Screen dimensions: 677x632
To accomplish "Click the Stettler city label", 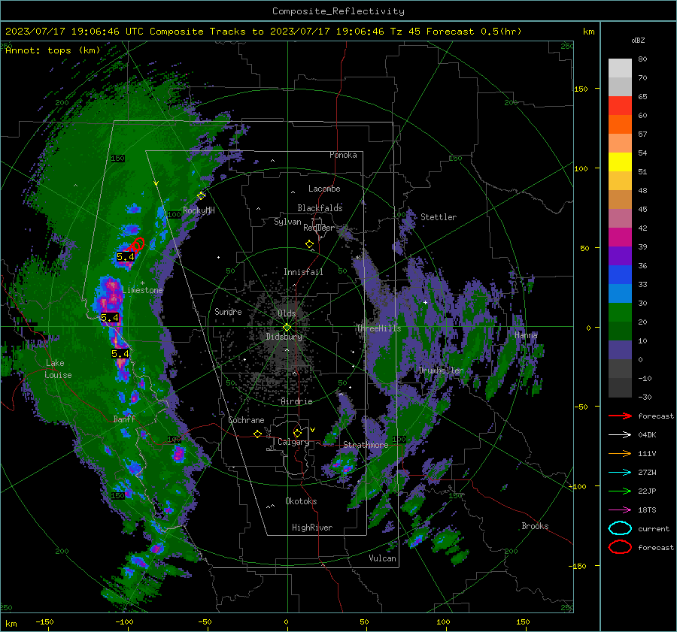I will 439,217.
